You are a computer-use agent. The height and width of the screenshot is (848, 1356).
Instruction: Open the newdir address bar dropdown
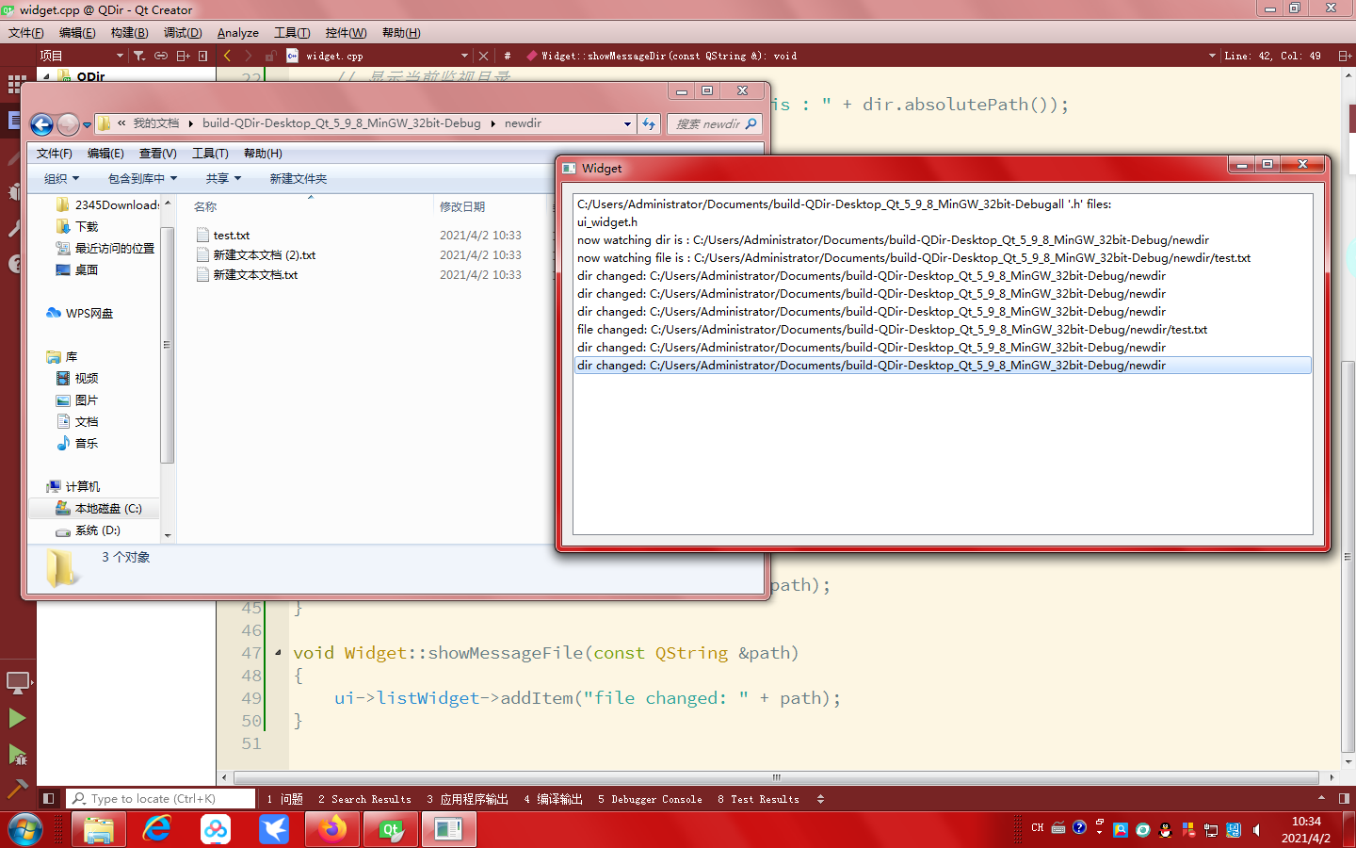(x=625, y=123)
